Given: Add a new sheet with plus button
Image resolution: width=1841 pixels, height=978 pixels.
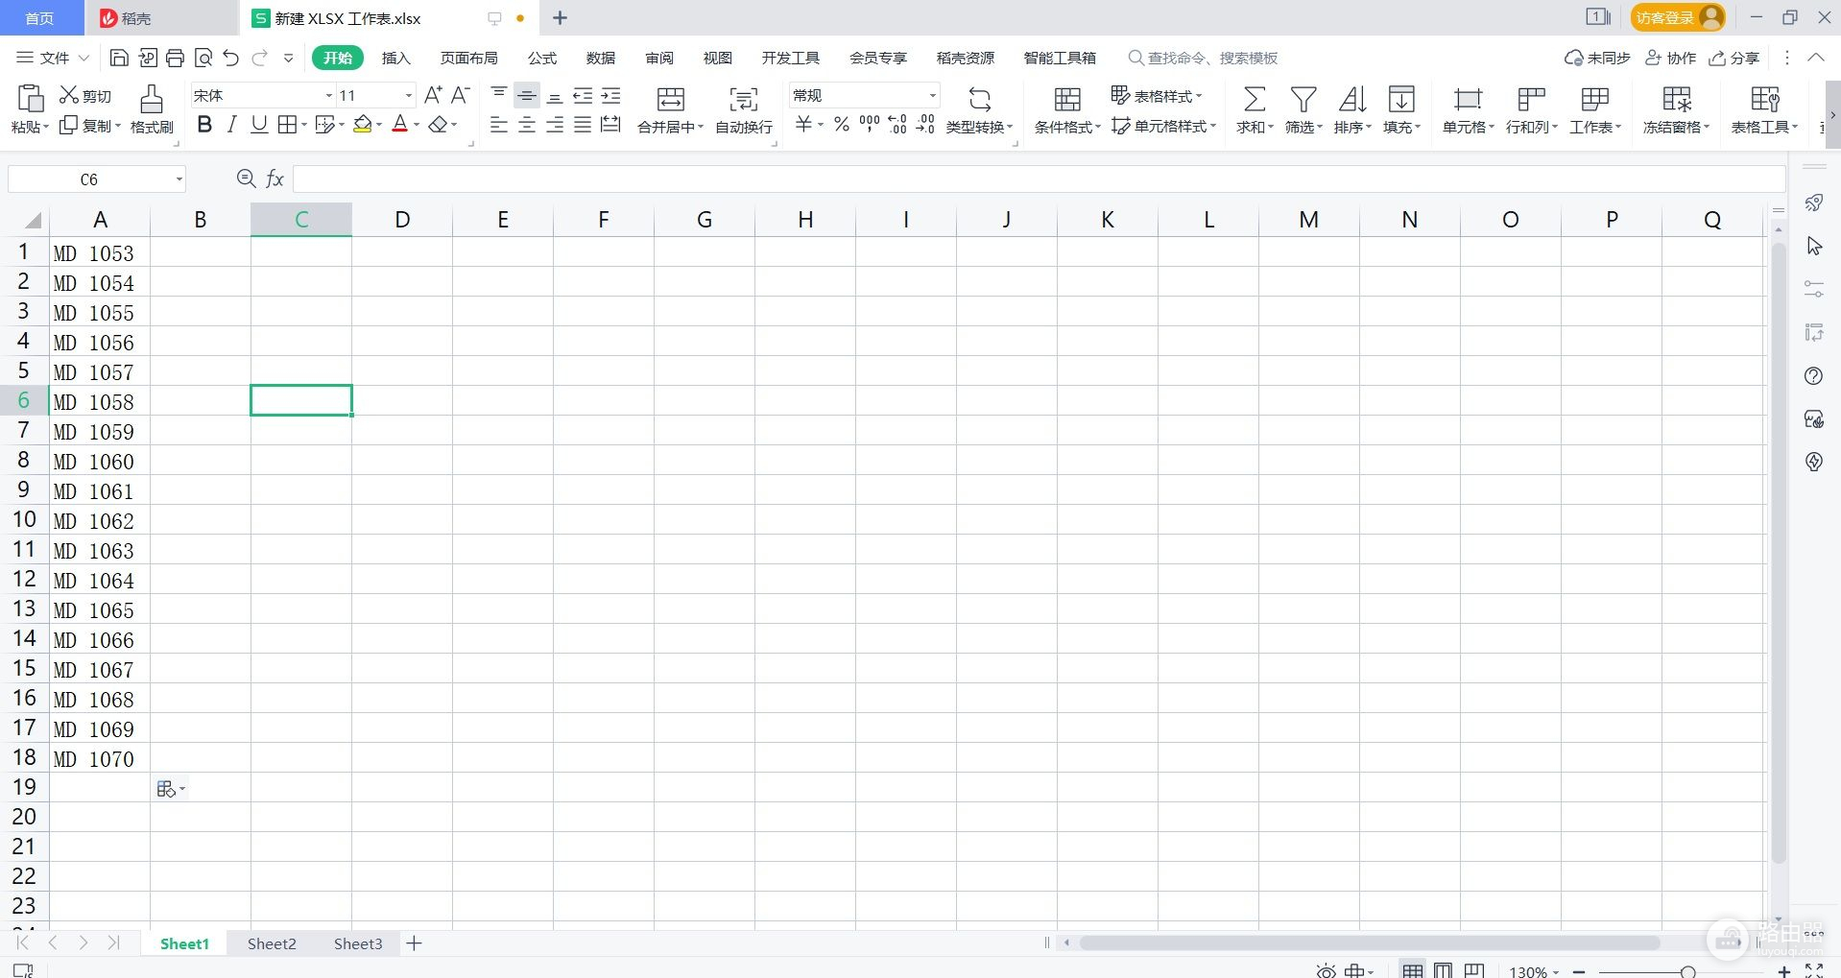Looking at the screenshot, I should (x=414, y=943).
